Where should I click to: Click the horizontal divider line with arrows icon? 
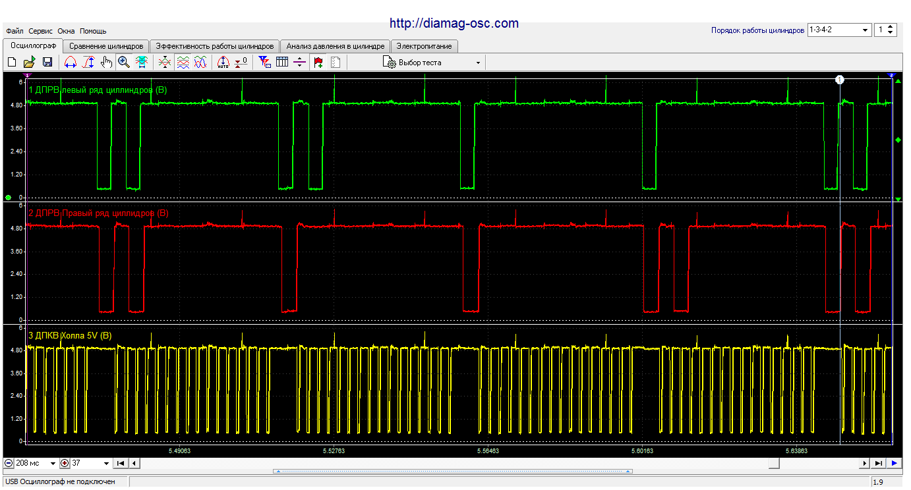tap(300, 63)
